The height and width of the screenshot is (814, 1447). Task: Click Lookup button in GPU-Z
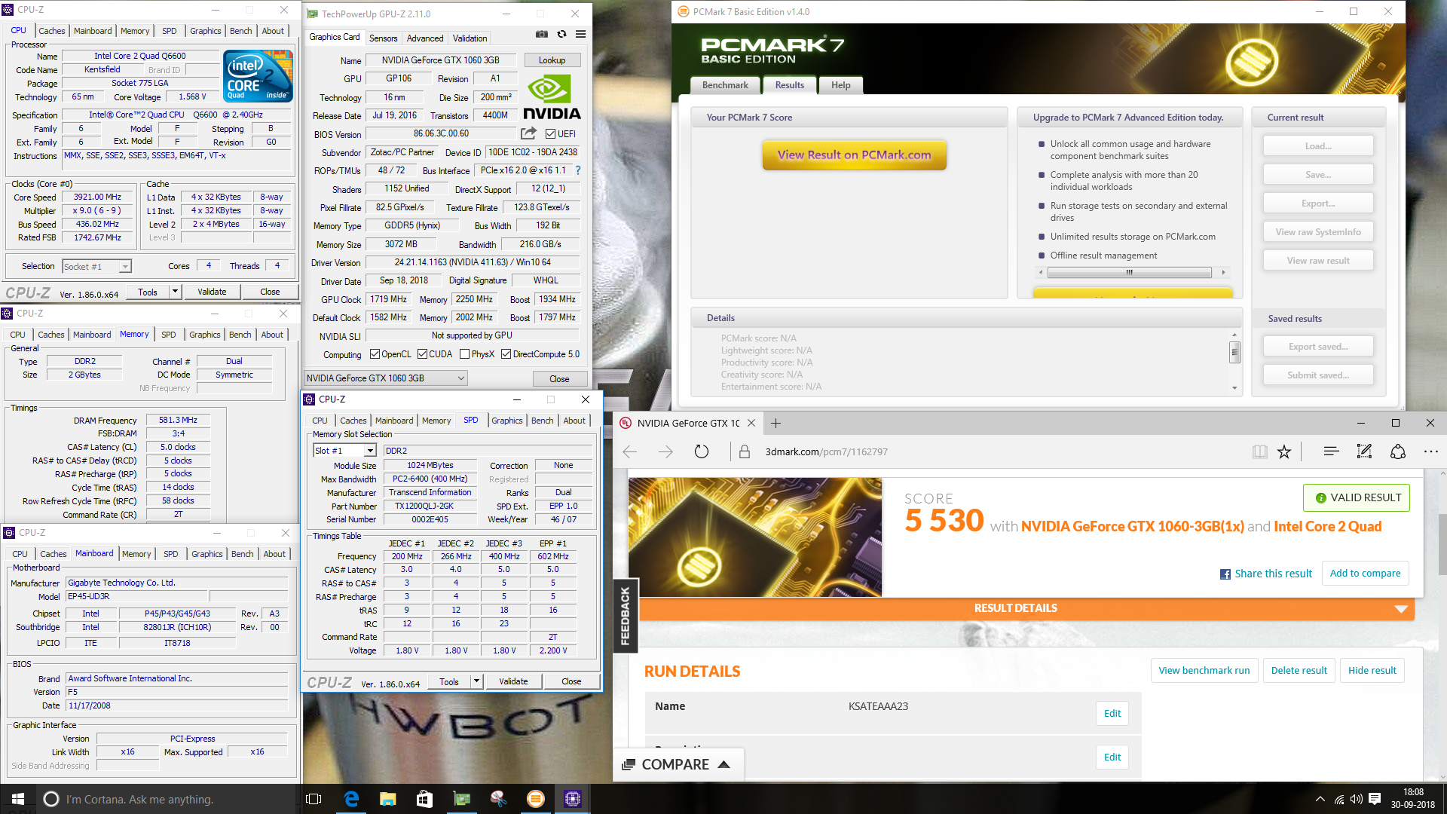pyautogui.click(x=552, y=60)
